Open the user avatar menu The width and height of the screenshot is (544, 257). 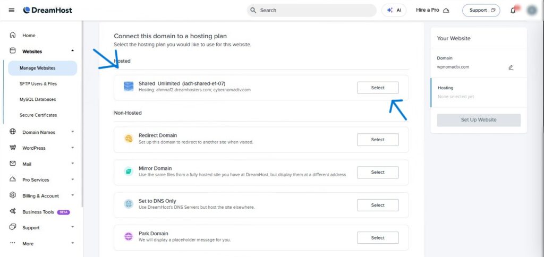[532, 11]
